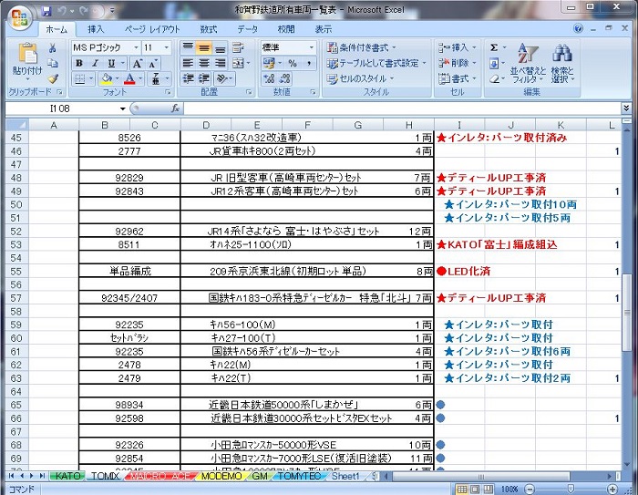
Task: Increase font size with large A
Action: pos(138,64)
